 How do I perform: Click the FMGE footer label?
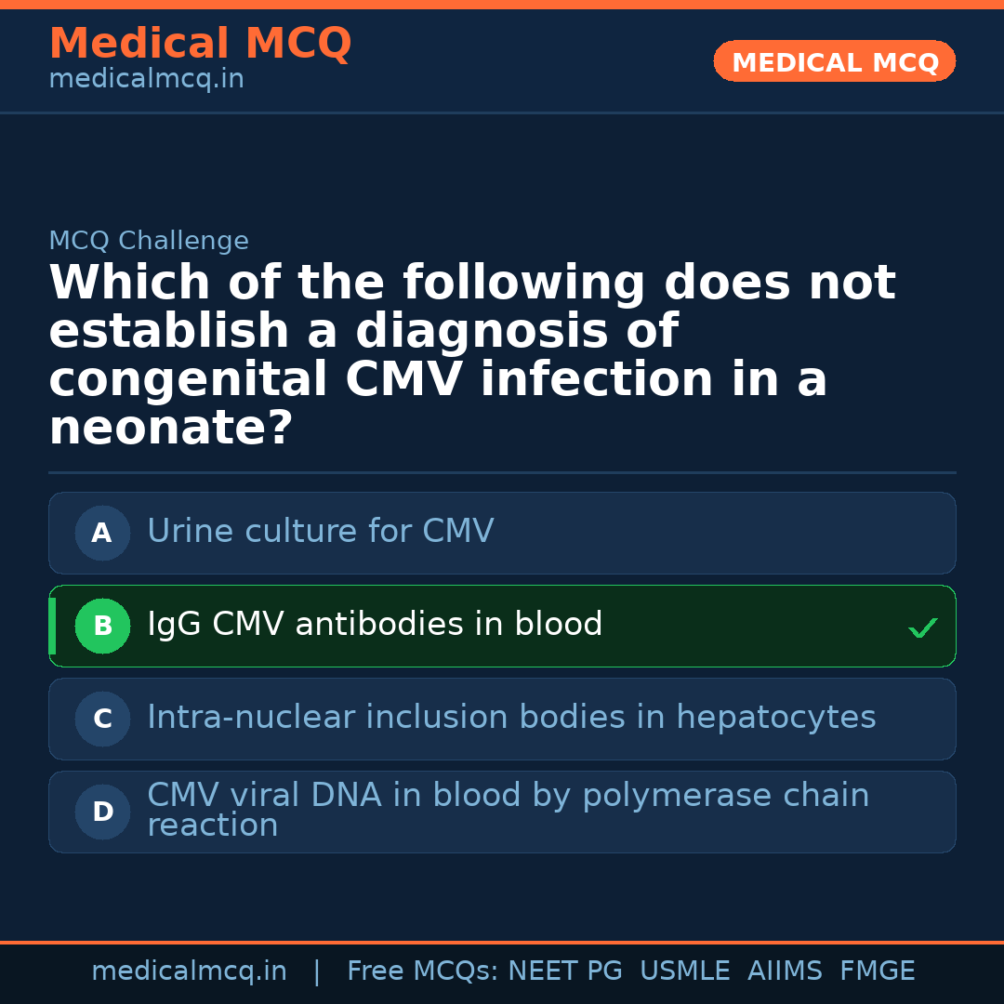pyautogui.click(x=877, y=971)
